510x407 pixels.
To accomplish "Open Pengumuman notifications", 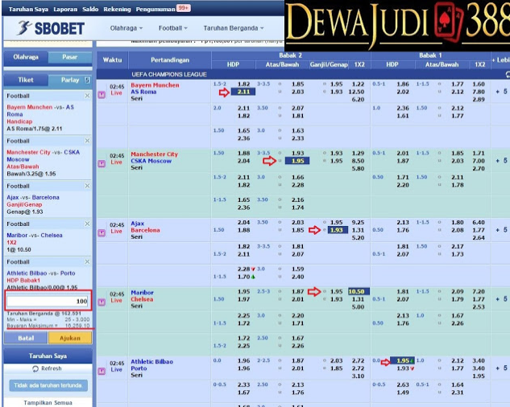I will [x=163, y=9].
